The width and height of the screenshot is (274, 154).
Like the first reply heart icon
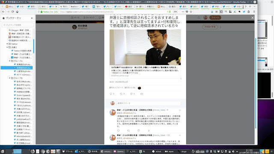pos(139,130)
